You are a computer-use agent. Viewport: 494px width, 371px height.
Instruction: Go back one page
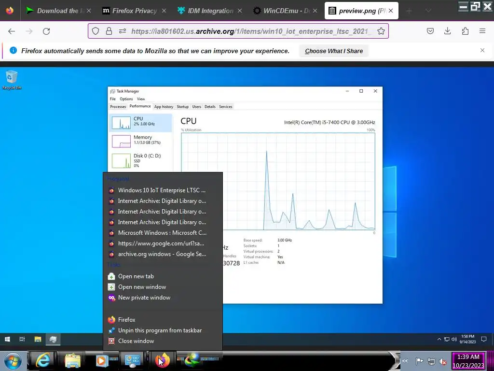(x=12, y=31)
